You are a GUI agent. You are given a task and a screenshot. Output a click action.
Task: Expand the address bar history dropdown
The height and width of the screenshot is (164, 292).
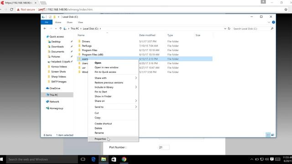pos(225,29)
